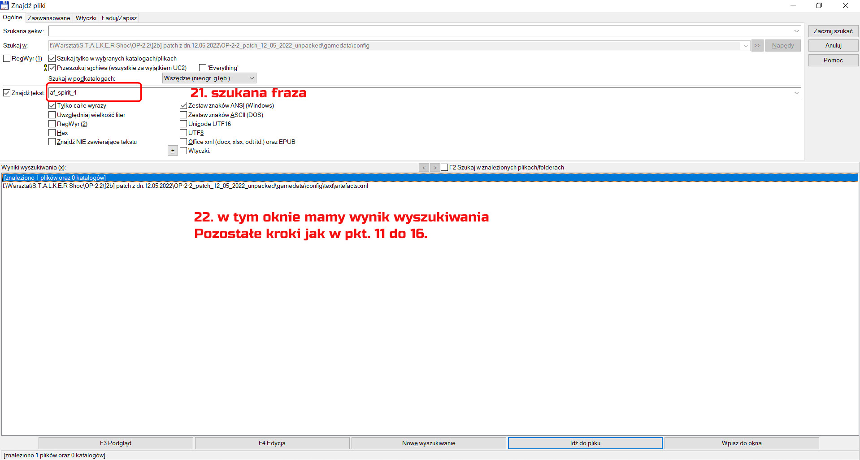
Task: Click the >> button next to search path
Action: click(x=757, y=45)
